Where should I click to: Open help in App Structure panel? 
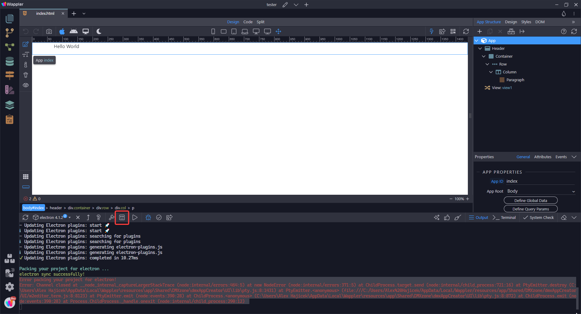tap(564, 31)
